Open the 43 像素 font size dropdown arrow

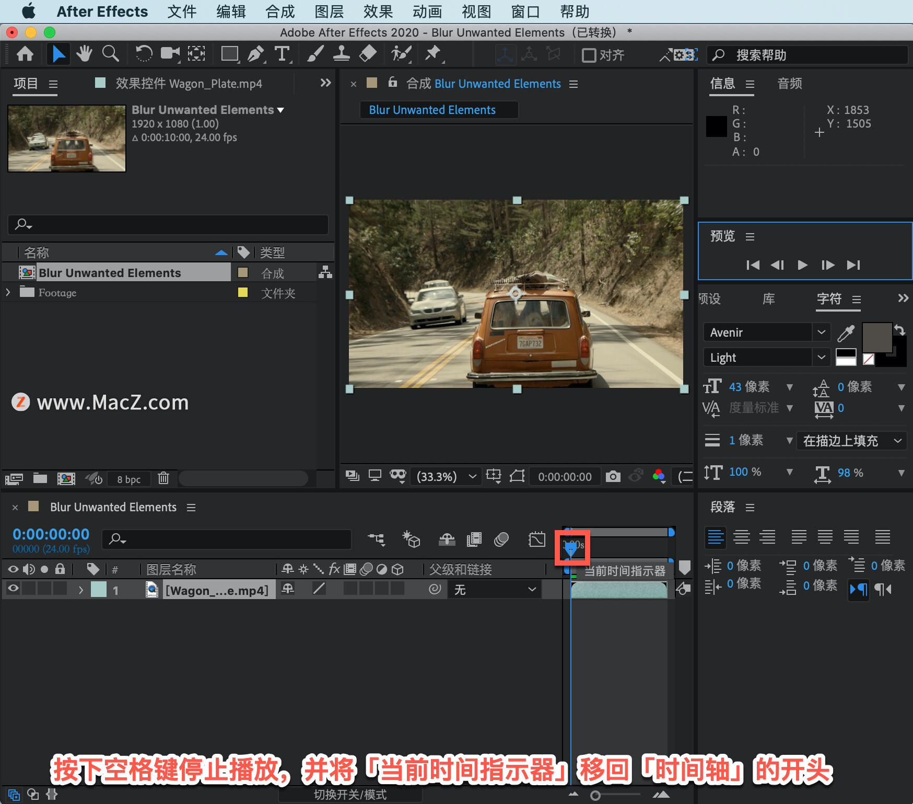[x=789, y=387]
